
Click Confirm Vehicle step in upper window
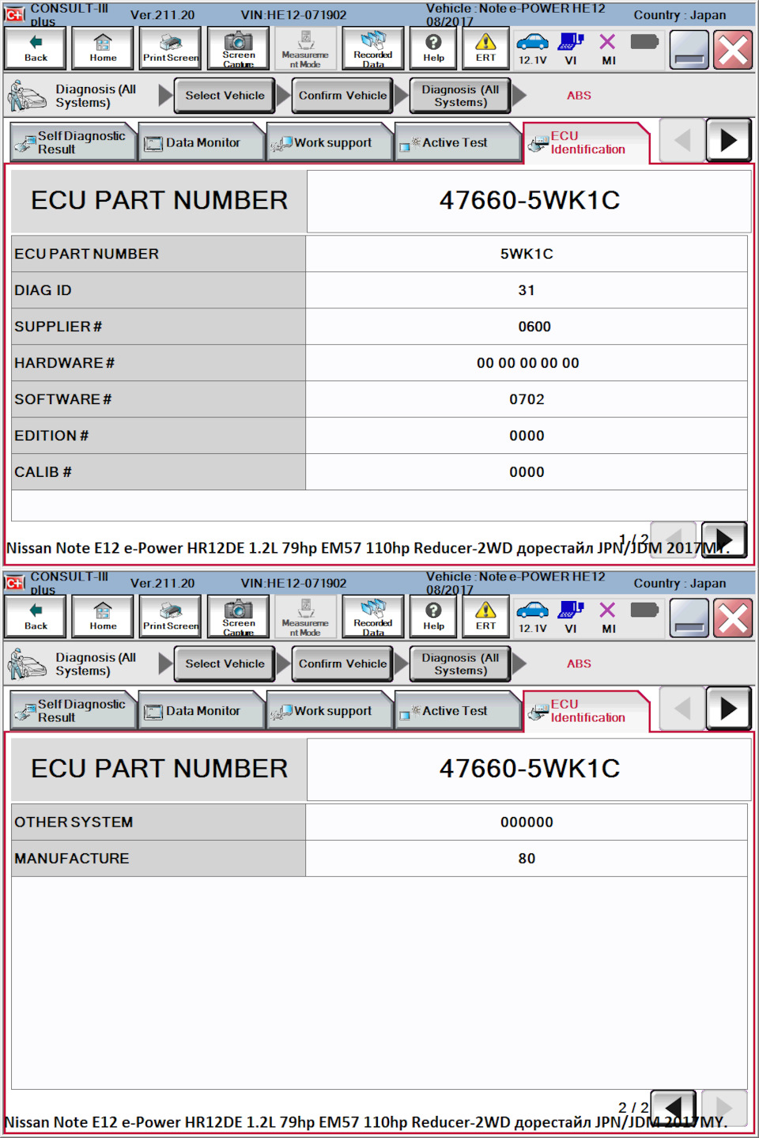pyautogui.click(x=343, y=96)
